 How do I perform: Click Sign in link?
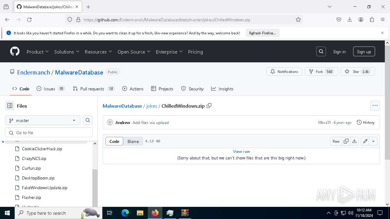tap(339, 52)
